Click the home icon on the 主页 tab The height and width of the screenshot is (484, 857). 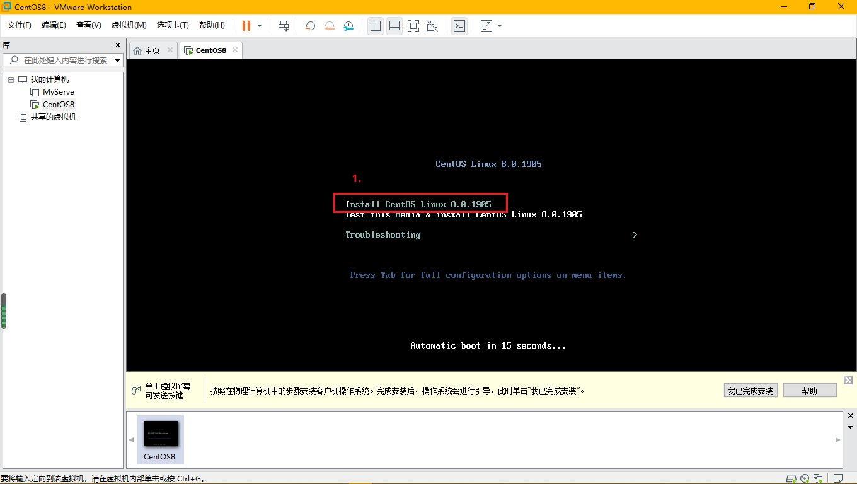137,50
